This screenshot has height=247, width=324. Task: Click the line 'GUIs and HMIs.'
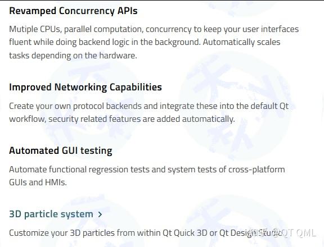[38, 182]
